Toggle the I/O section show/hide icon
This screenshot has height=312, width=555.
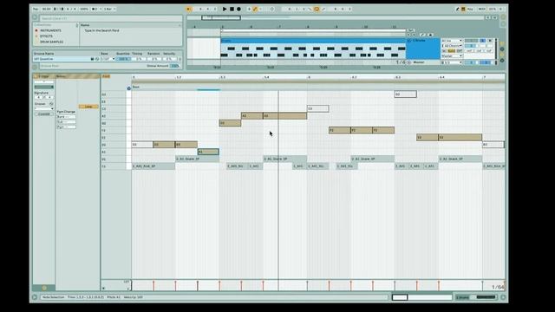(x=502, y=43)
